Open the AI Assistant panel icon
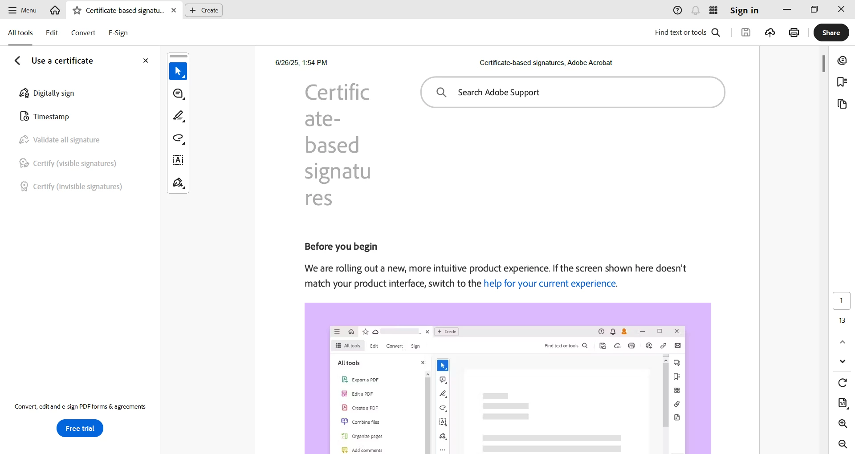The width and height of the screenshot is (855, 454). point(842,61)
